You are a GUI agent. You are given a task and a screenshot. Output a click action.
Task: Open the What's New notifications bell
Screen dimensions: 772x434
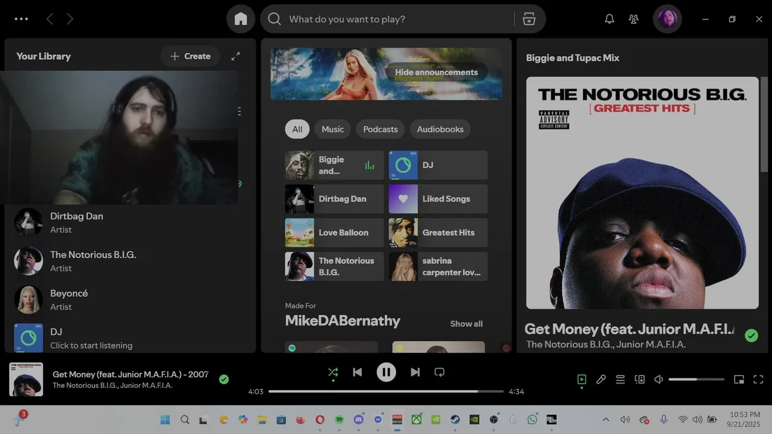(x=609, y=19)
